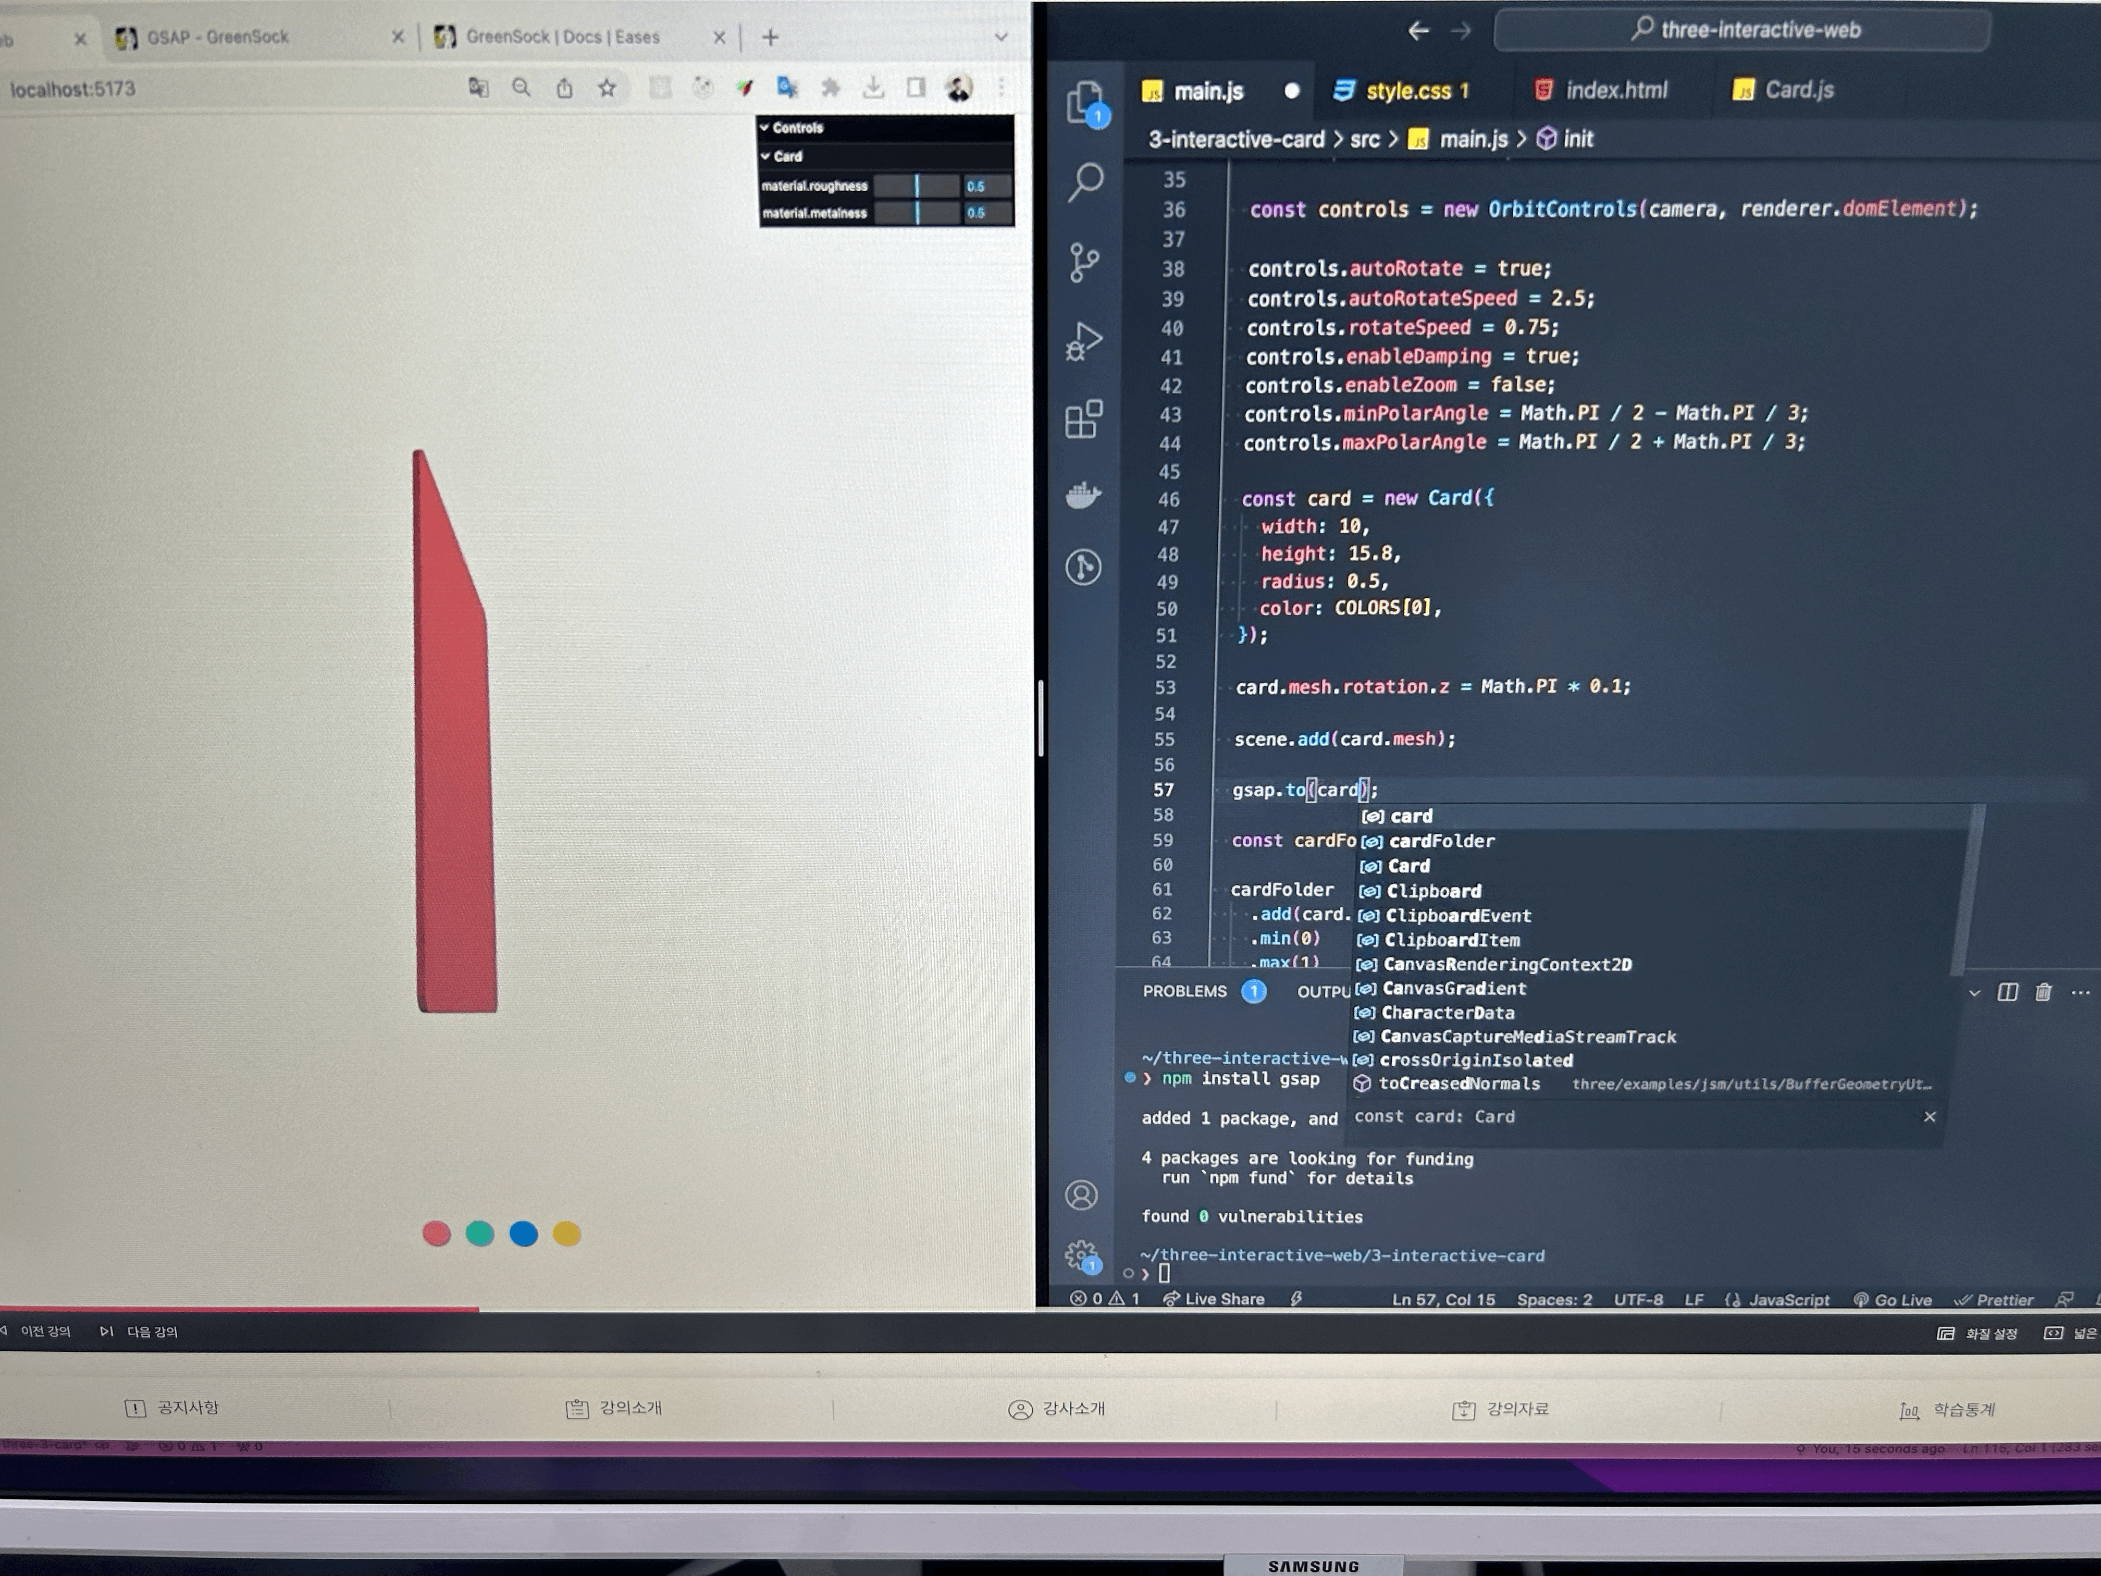Click the Ln 57, Col 15 status item
This screenshot has height=1576, width=2101.
(x=1443, y=1300)
